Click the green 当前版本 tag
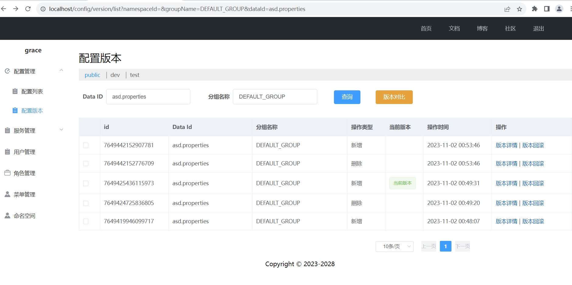This screenshot has width=572, height=285. [402, 183]
